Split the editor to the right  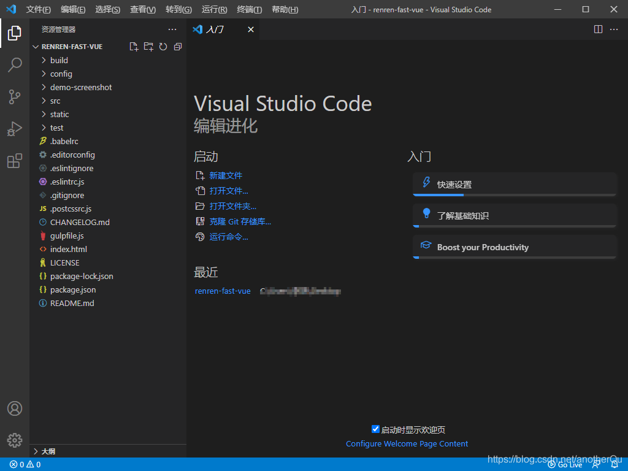click(598, 29)
